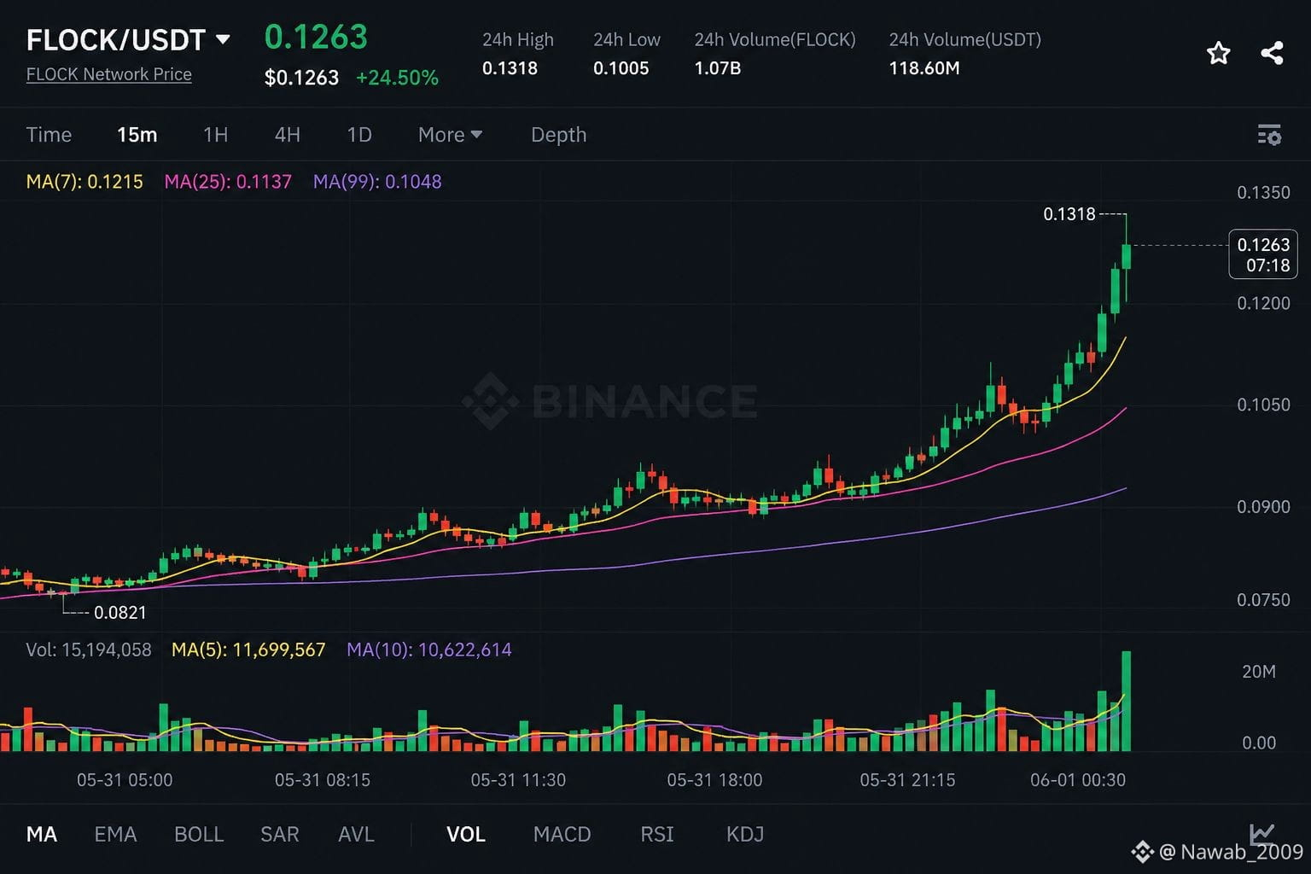Toggle the MA main indicator
Image resolution: width=1311 pixels, height=874 pixels.
(x=42, y=834)
